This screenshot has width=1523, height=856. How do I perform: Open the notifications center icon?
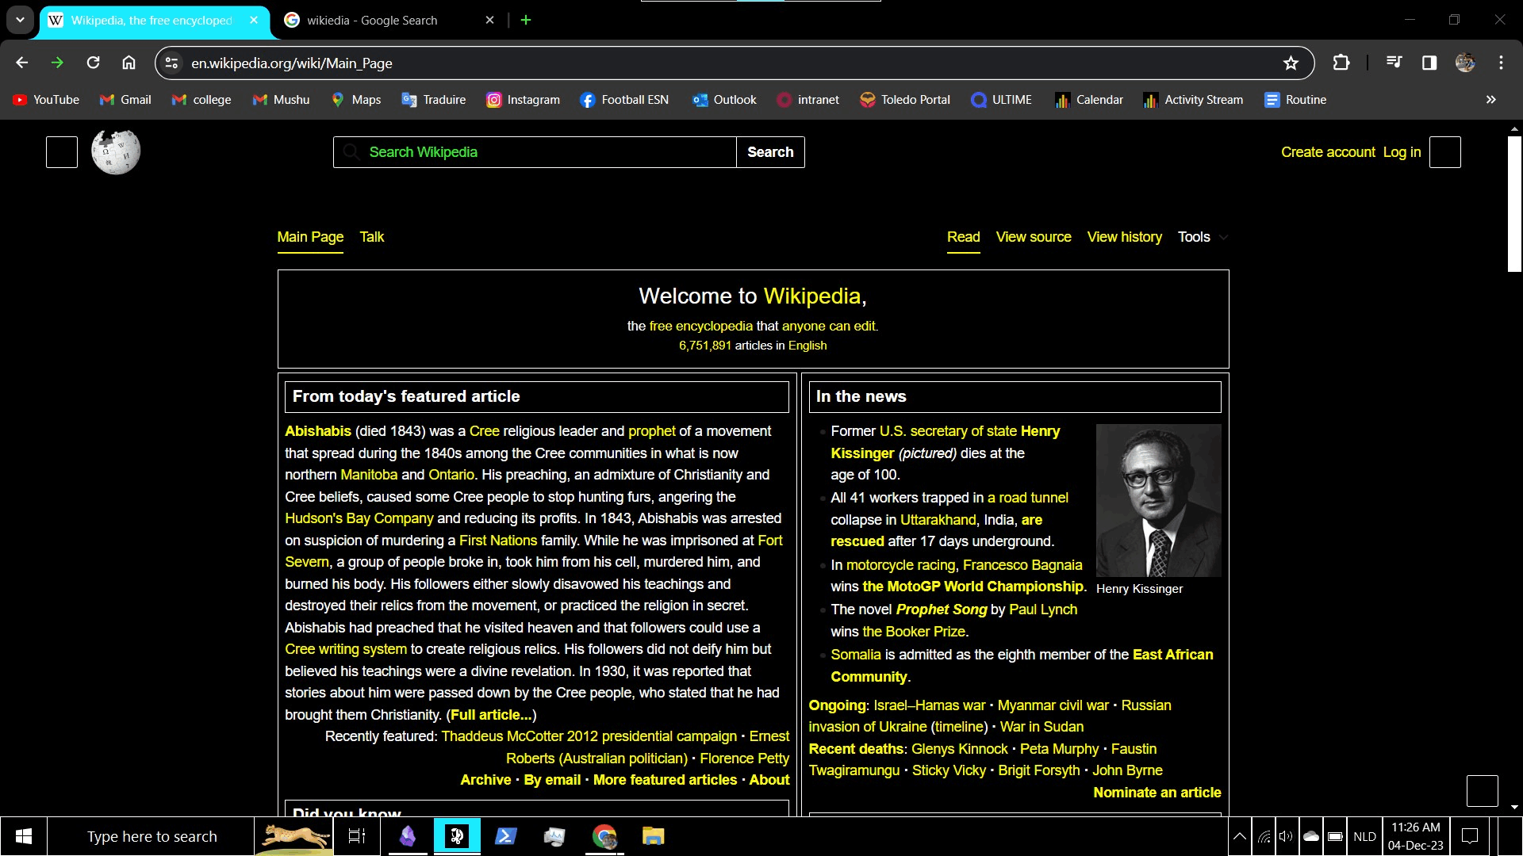coord(1470,836)
